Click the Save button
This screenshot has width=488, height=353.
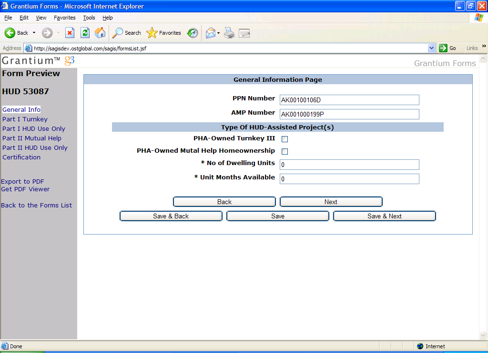click(x=278, y=216)
